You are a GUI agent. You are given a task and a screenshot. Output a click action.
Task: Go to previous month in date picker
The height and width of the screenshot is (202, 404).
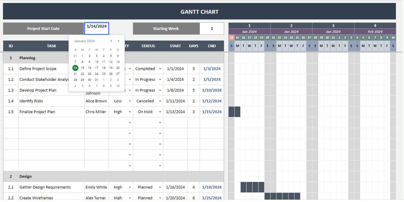111,41
